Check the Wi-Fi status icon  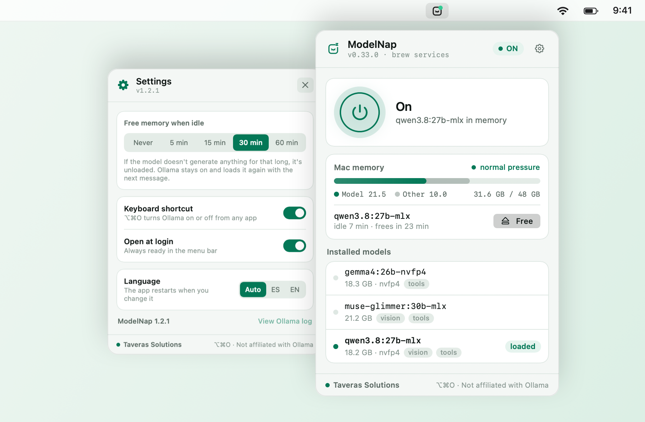point(563,11)
